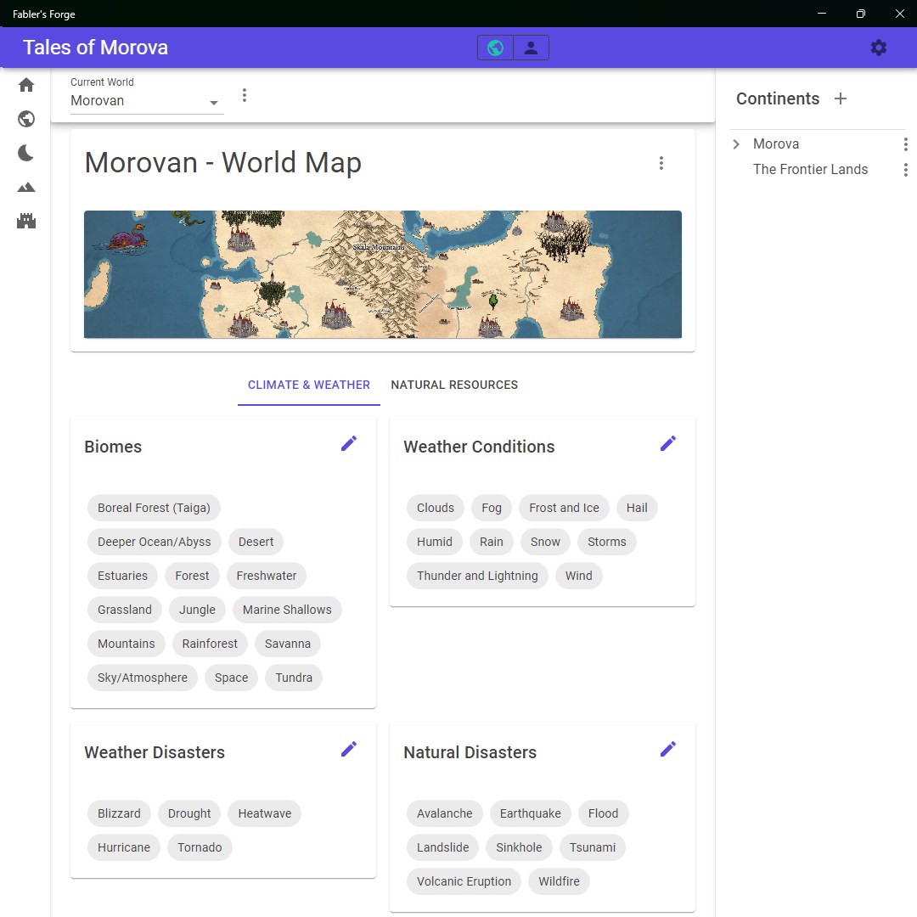Open the castle section from the sidebar
The image size is (917, 917).
25,221
